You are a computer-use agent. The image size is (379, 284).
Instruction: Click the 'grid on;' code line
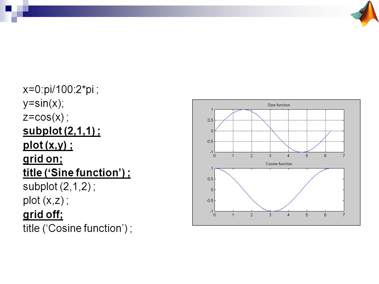click(x=43, y=159)
